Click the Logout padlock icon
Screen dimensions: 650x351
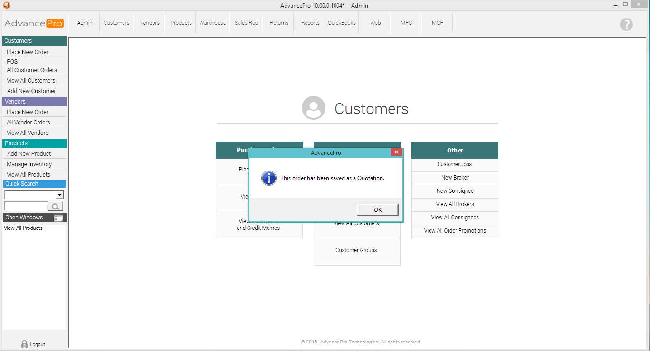pos(25,344)
